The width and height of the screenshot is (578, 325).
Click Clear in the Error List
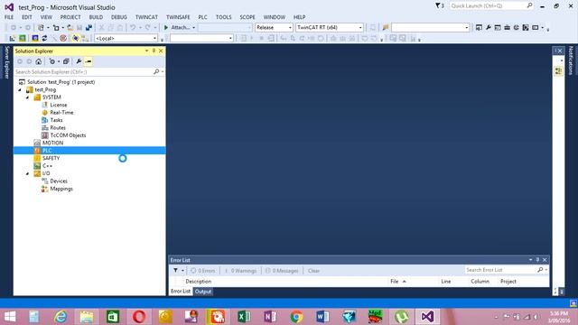[x=313, y=271]
